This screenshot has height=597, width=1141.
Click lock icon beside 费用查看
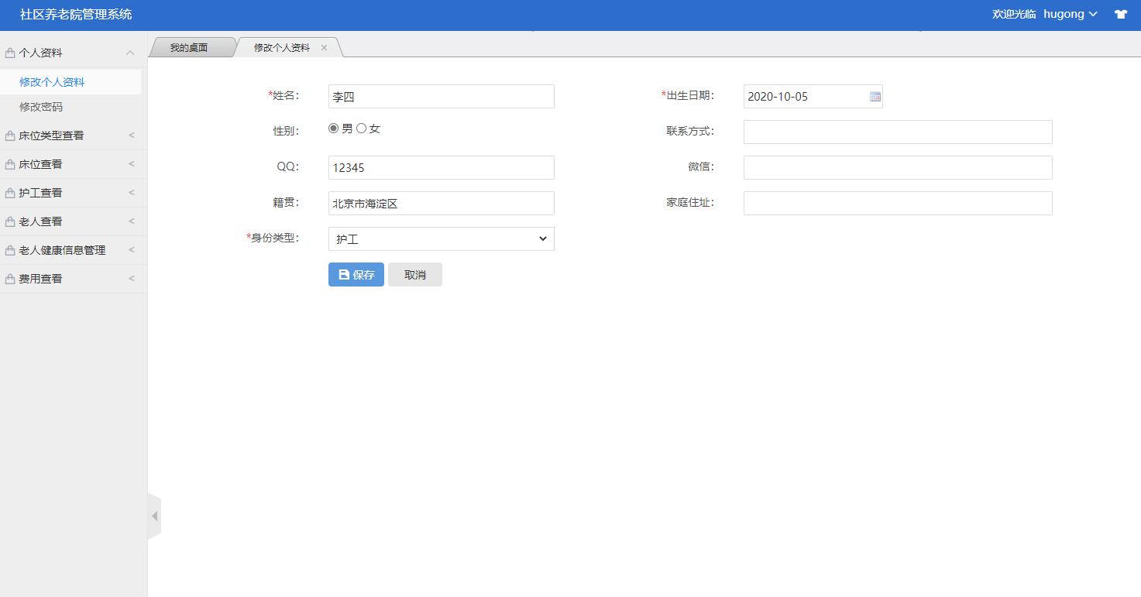coord(10,279)
